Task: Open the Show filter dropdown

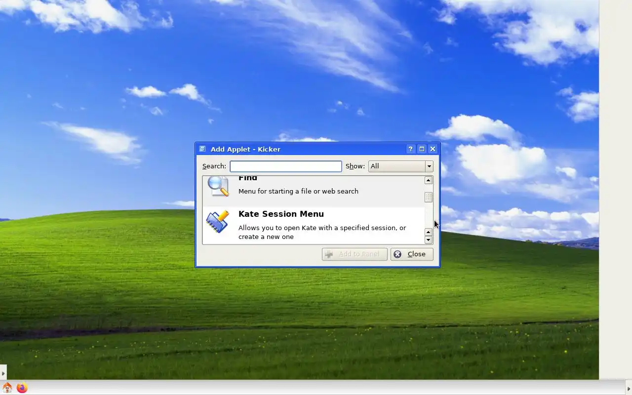Action: (x=400, y=166)
